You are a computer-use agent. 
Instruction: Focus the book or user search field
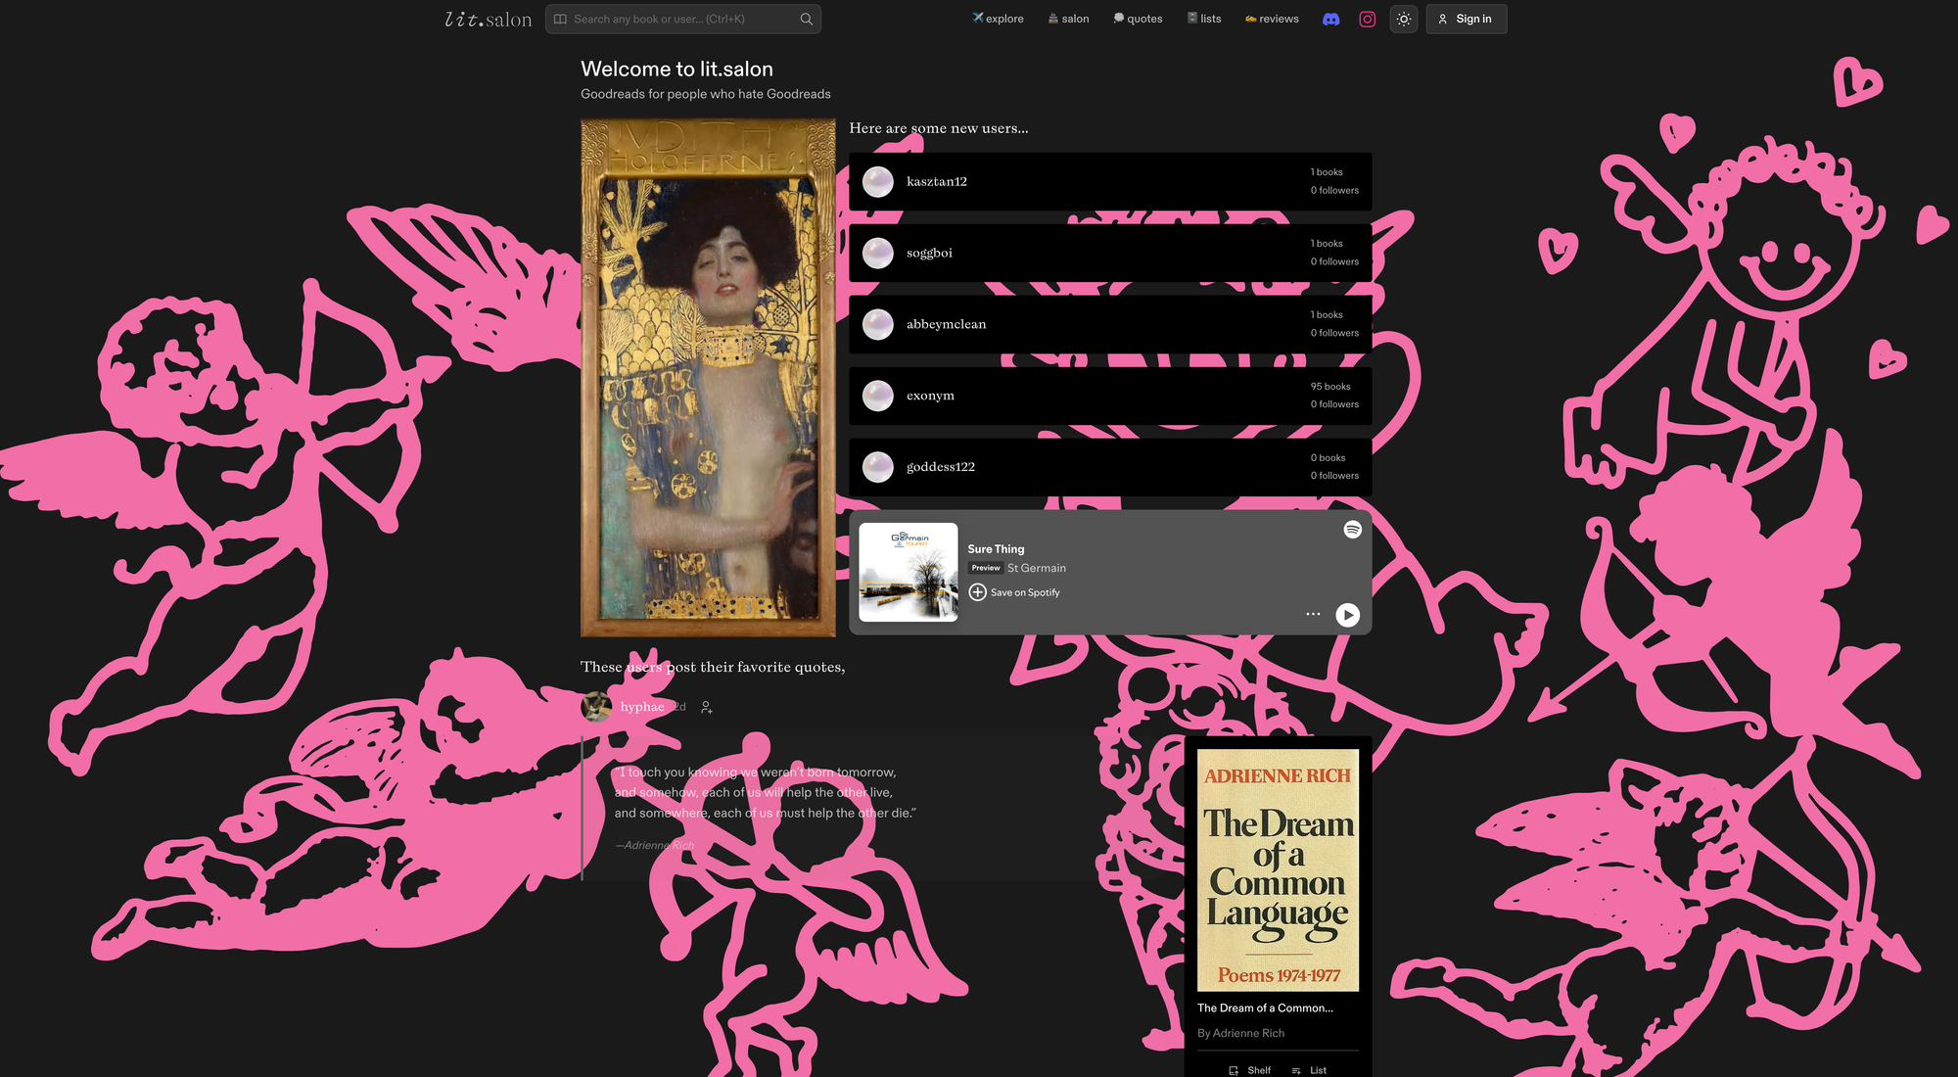pos(682,19)
